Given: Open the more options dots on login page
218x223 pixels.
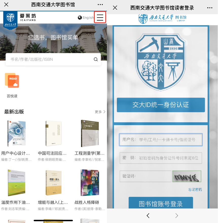Looking at the screenshot, I should pos(210,8).
